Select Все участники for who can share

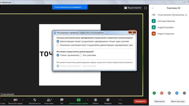81,55
